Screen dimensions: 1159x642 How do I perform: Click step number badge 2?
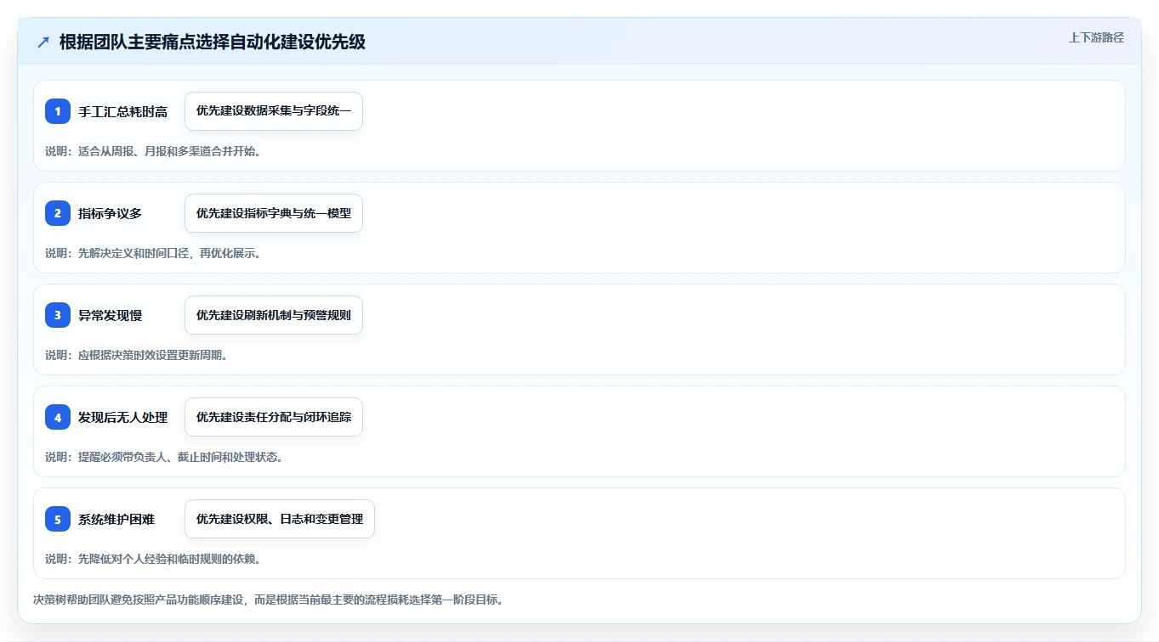(58, 213)
